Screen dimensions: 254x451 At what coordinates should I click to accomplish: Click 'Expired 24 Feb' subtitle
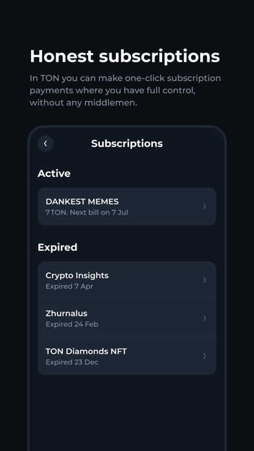[x=72, y=324]
